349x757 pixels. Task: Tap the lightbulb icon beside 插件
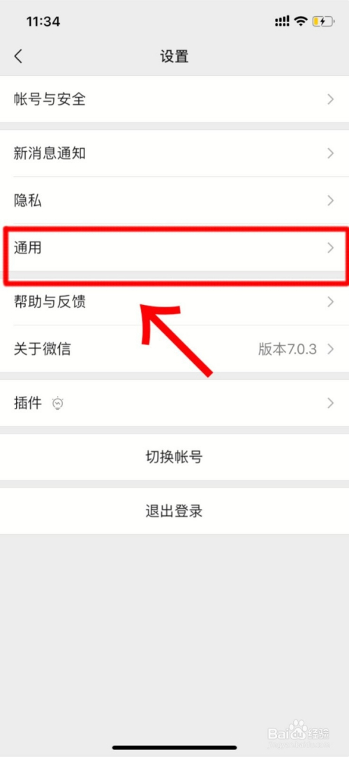(x=58, y=403)
